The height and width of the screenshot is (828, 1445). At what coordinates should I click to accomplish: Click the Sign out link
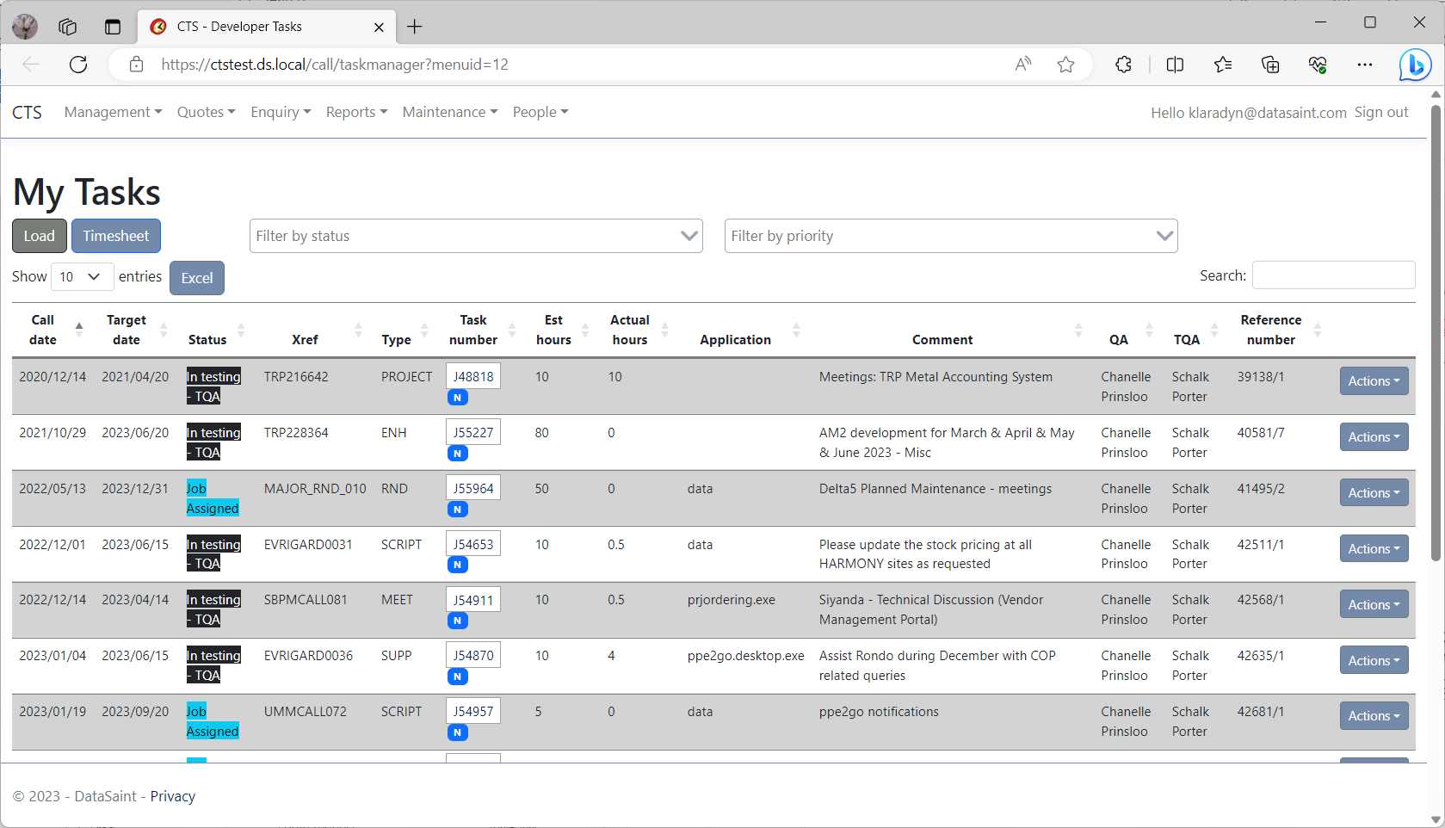(1381, 112)
